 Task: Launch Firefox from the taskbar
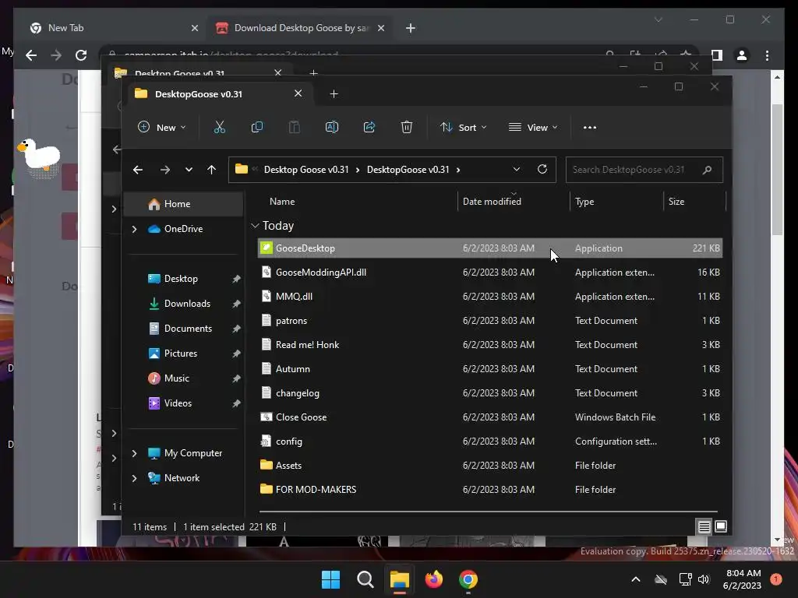[433, 579]
